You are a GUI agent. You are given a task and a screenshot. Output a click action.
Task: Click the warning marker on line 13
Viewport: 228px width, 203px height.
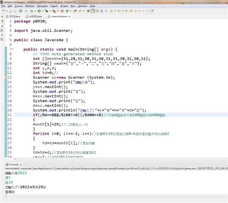click(x=6, y=78)
